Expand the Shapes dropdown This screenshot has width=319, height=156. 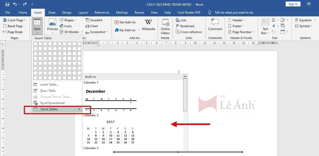pos(68,20)
